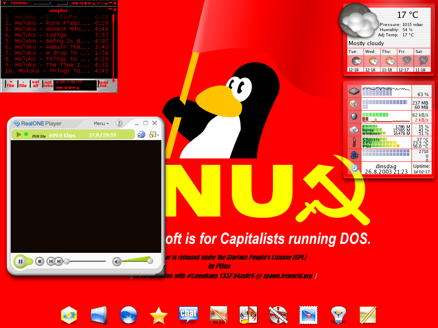Launch the film reel video dock icon
Image resolution: width=438 pixels, height=328 pixels.
(x=278, y=315)
